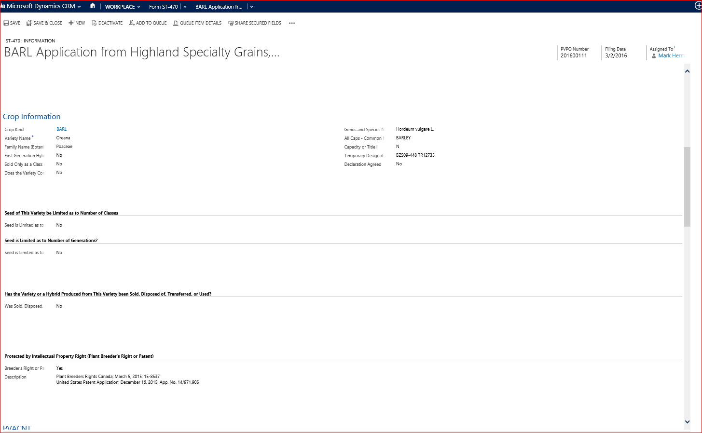
Task: Click the Family Name value Poaceae
Action: (x=64, y=147)
